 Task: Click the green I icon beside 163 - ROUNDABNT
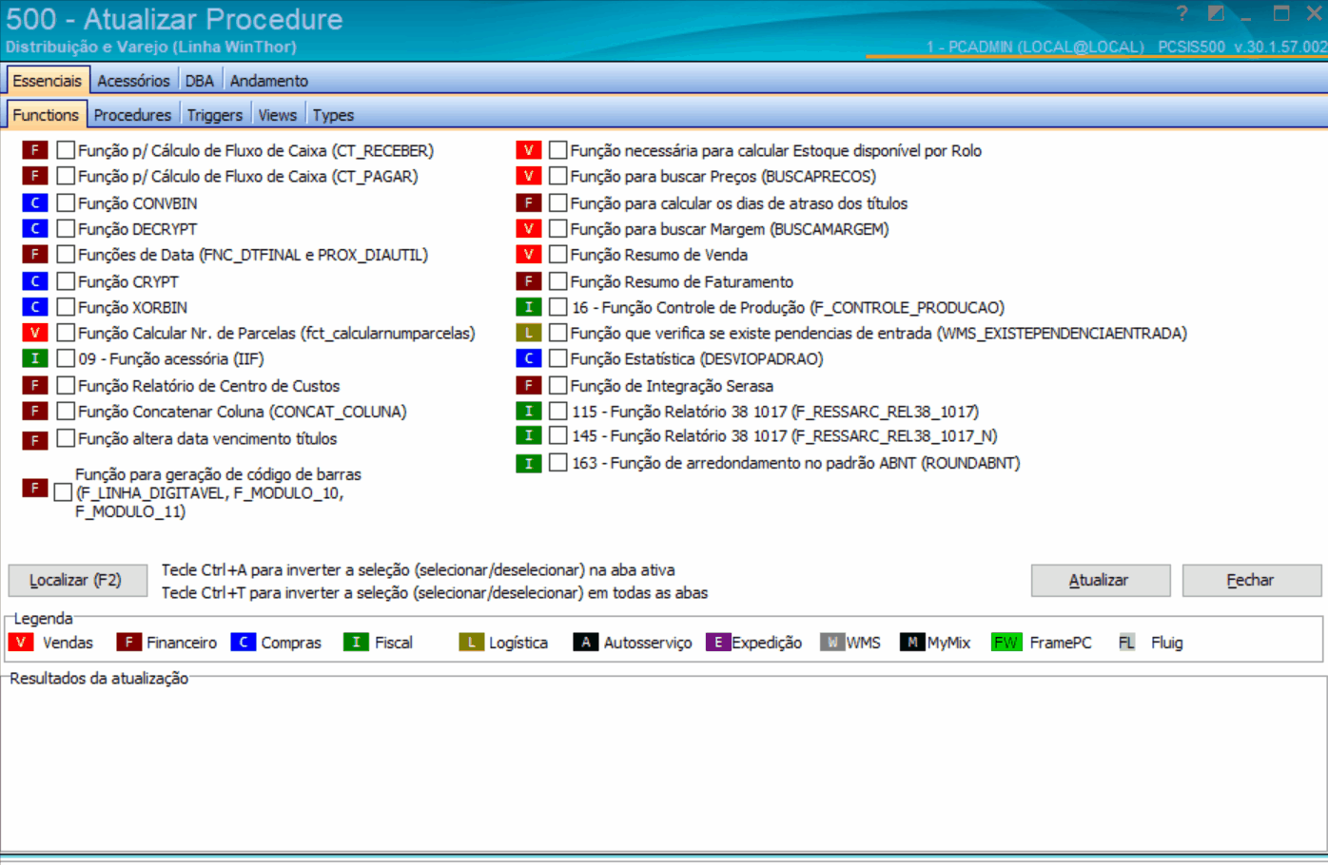click(529, 464)
